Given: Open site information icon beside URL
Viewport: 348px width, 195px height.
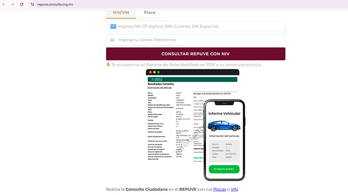Looking at the screenshot, I should click(32, 4).
